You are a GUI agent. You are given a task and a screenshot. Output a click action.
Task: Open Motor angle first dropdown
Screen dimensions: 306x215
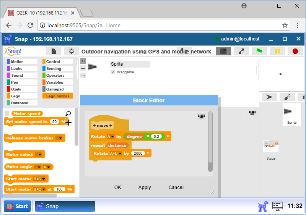[x=37, y=167]
